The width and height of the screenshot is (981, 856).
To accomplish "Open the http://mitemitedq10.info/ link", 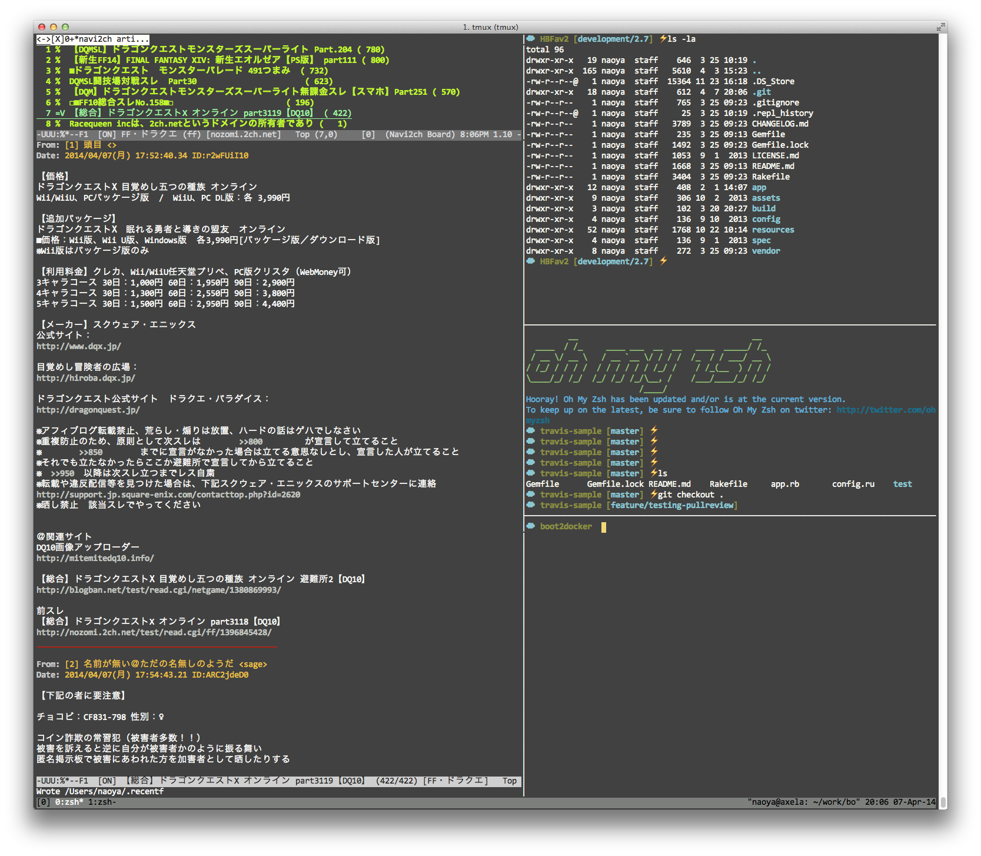I will pyautogui.click(x=95, y=558).
